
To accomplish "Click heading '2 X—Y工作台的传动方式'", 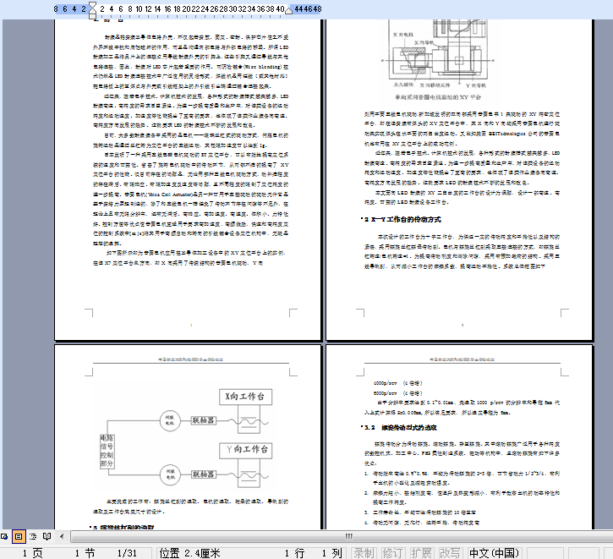I will (402, 219).
